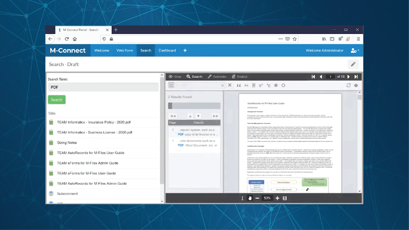
Task: Click stack icon beside Subcomment
Action: click(51, 194)
